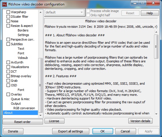Screen dimensions: 162x137
Task: Open Settings under Resize & aspect
Action: coord(23,35)
